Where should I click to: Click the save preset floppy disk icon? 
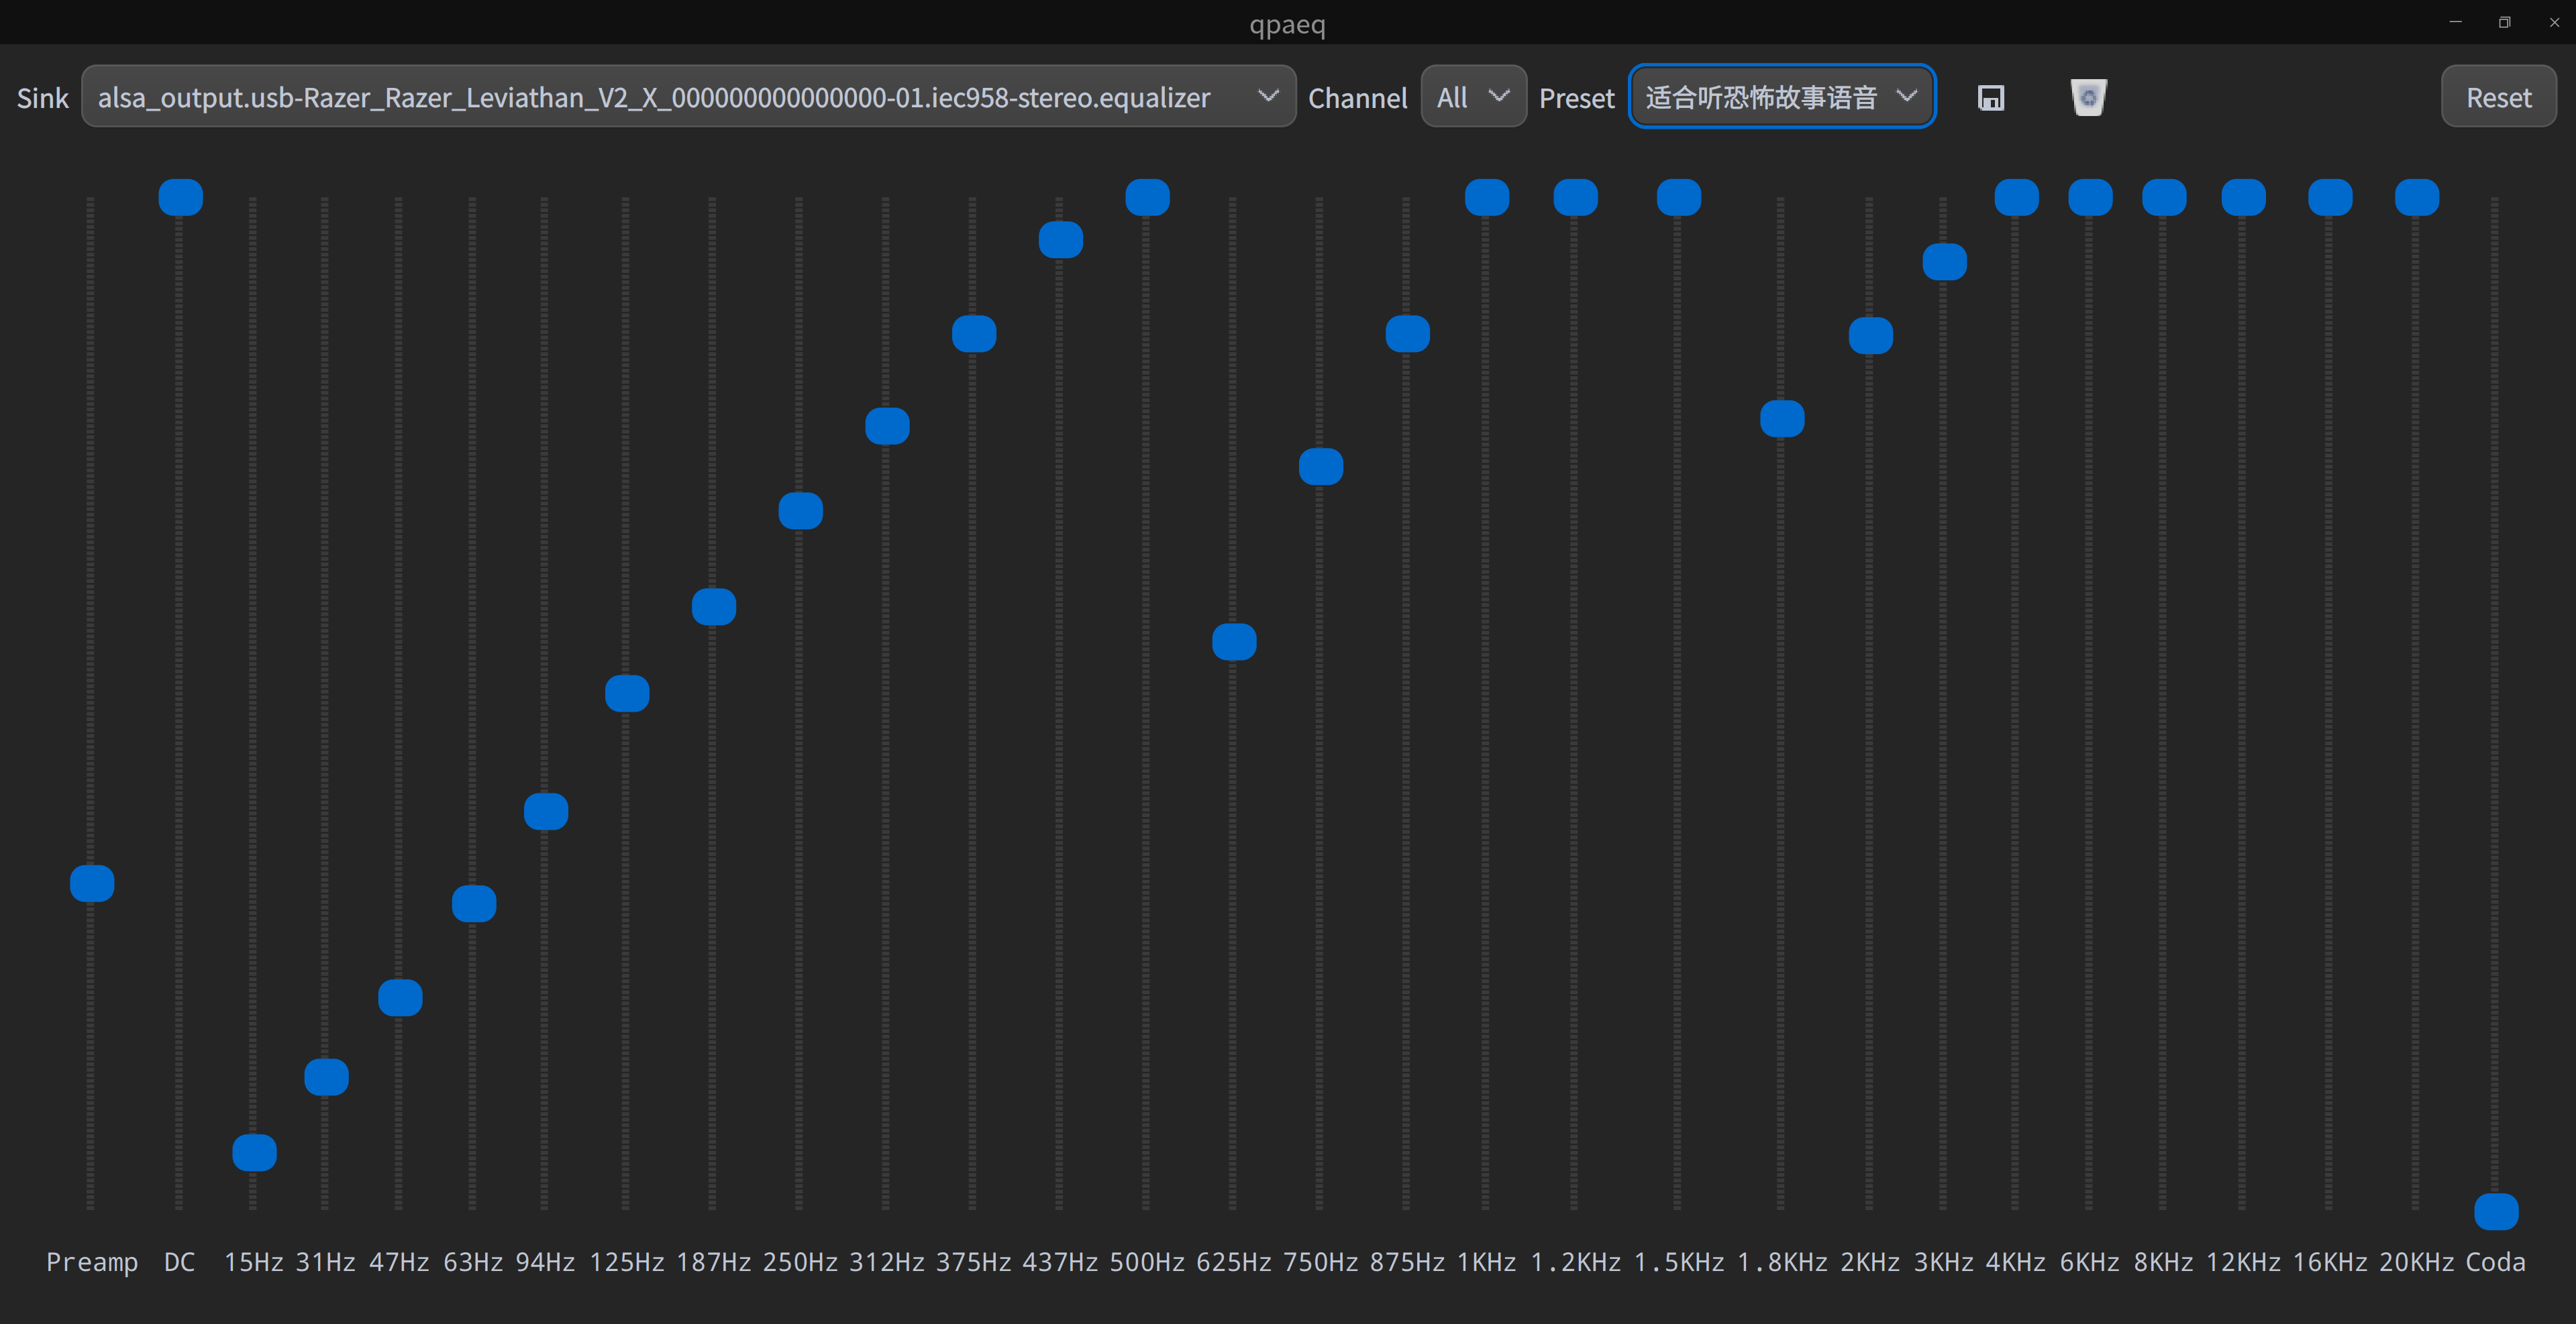tap(1990, 98)
